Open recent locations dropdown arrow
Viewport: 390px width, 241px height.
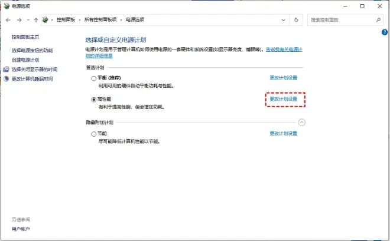point(28,20)
